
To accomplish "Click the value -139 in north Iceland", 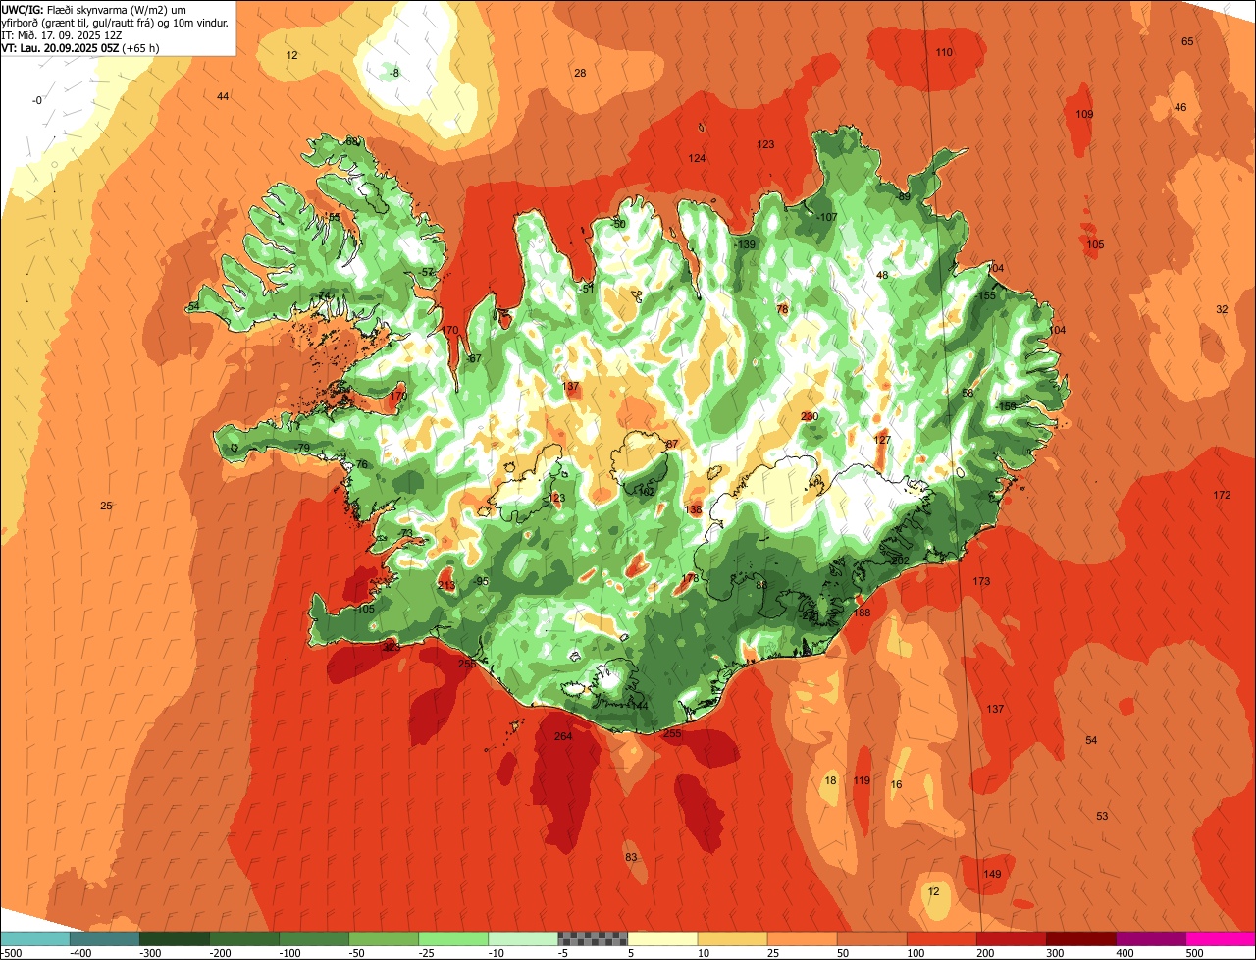I will 745,244.
